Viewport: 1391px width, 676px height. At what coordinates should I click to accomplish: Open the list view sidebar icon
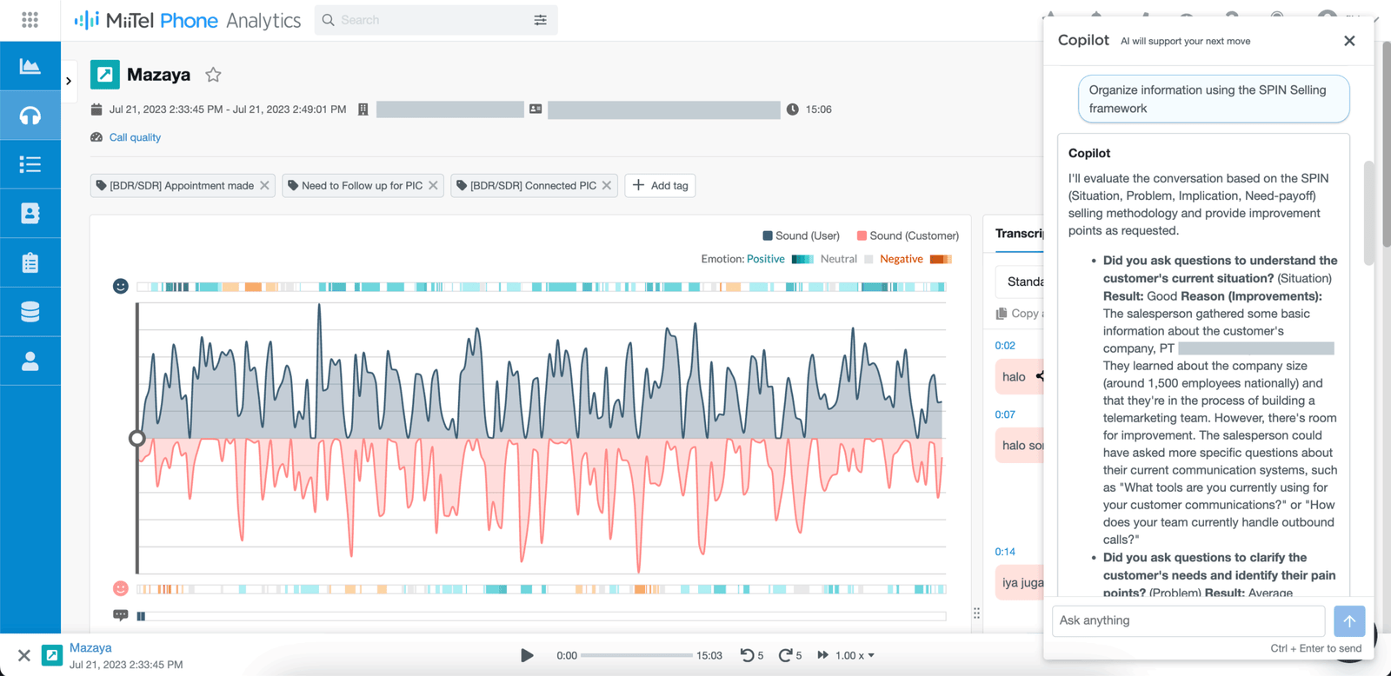(x=30, y=164)
